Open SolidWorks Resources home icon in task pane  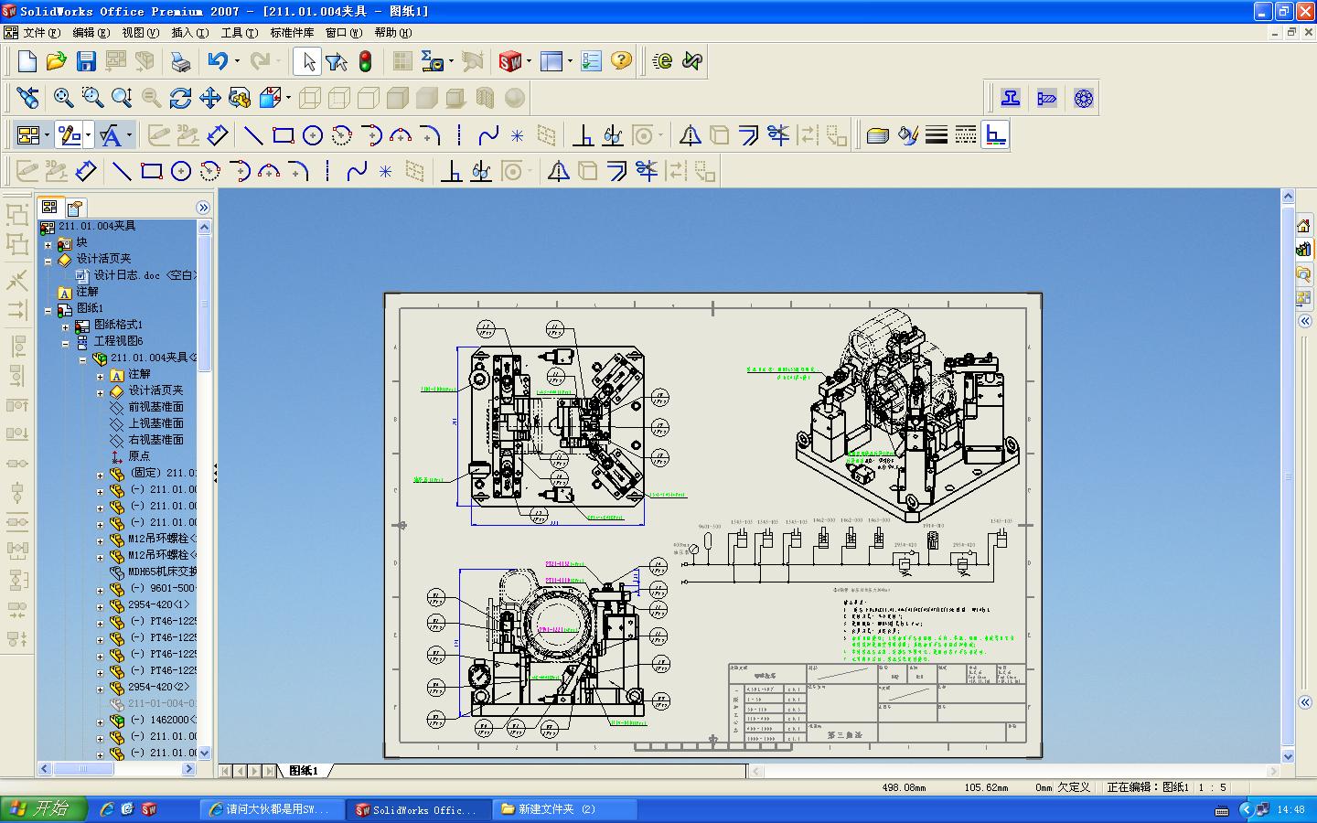click(x=1303, y=226)
